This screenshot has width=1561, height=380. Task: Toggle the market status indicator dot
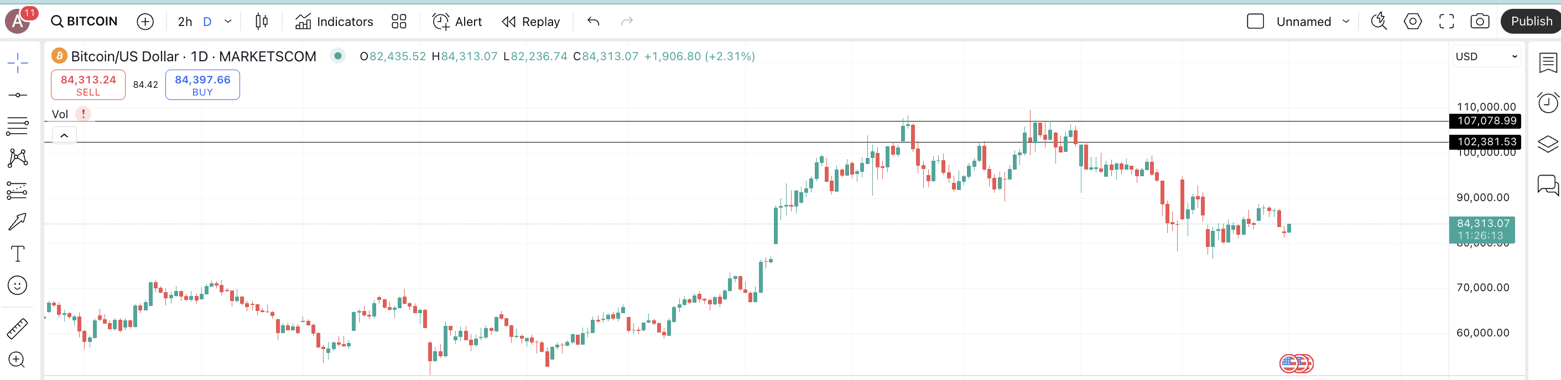(337, 56)
